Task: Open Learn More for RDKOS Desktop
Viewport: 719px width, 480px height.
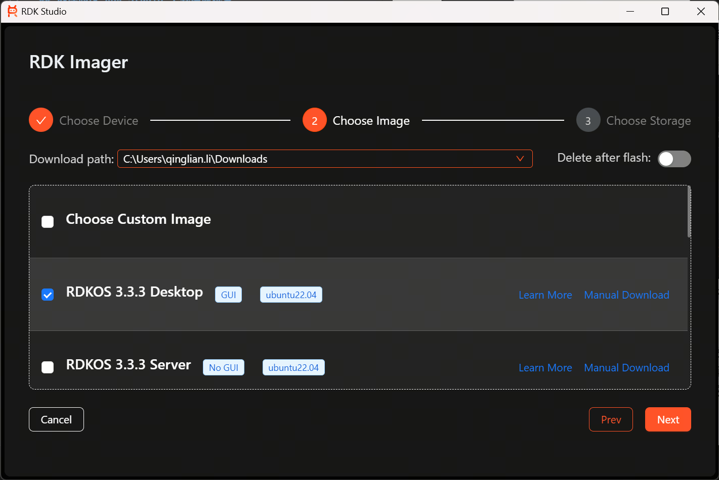Action: pos(545,295)
